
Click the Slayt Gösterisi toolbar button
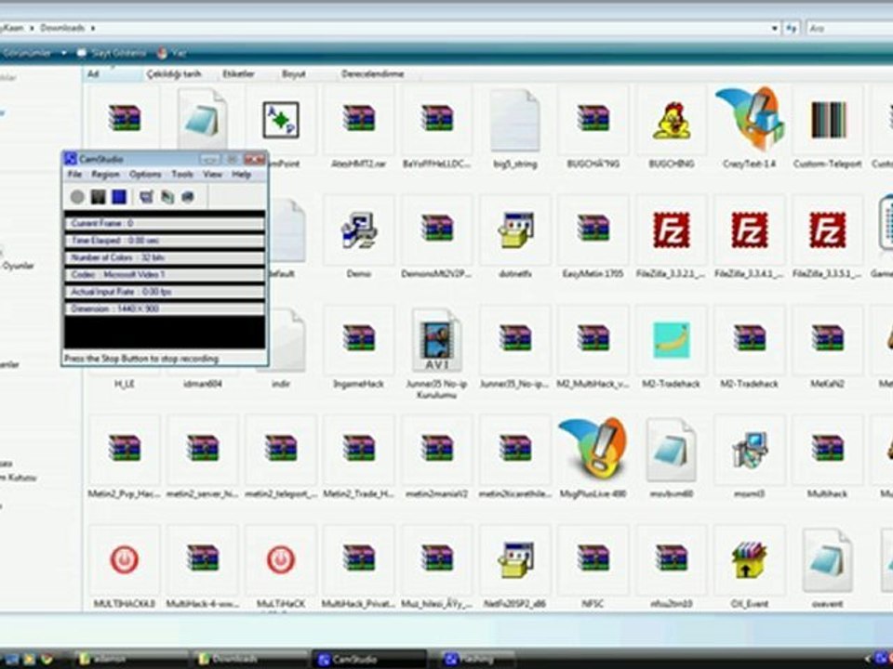(111, 53)
